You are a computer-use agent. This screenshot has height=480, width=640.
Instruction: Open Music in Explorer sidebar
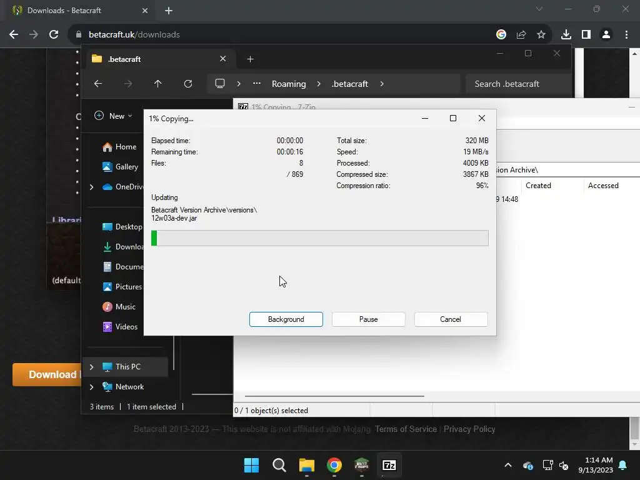point(119,307)
